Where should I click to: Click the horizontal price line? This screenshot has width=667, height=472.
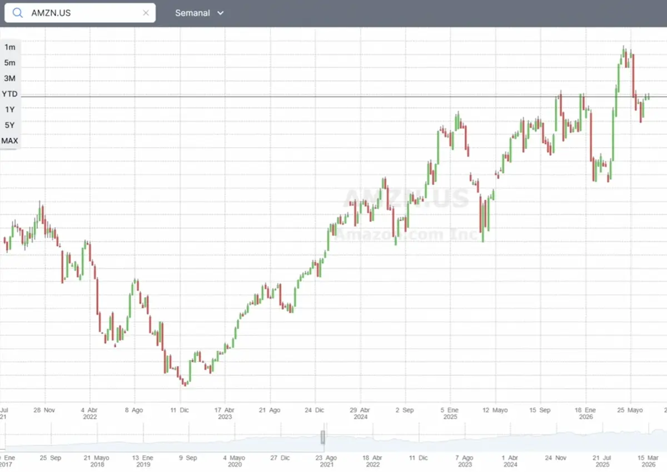(333, 97)
